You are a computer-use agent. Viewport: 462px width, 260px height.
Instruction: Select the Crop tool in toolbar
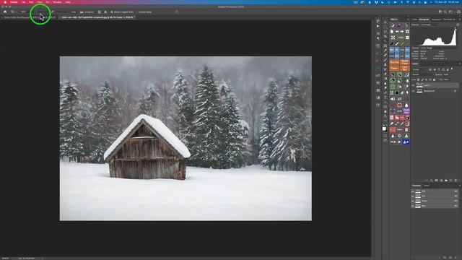pos(385,41)
